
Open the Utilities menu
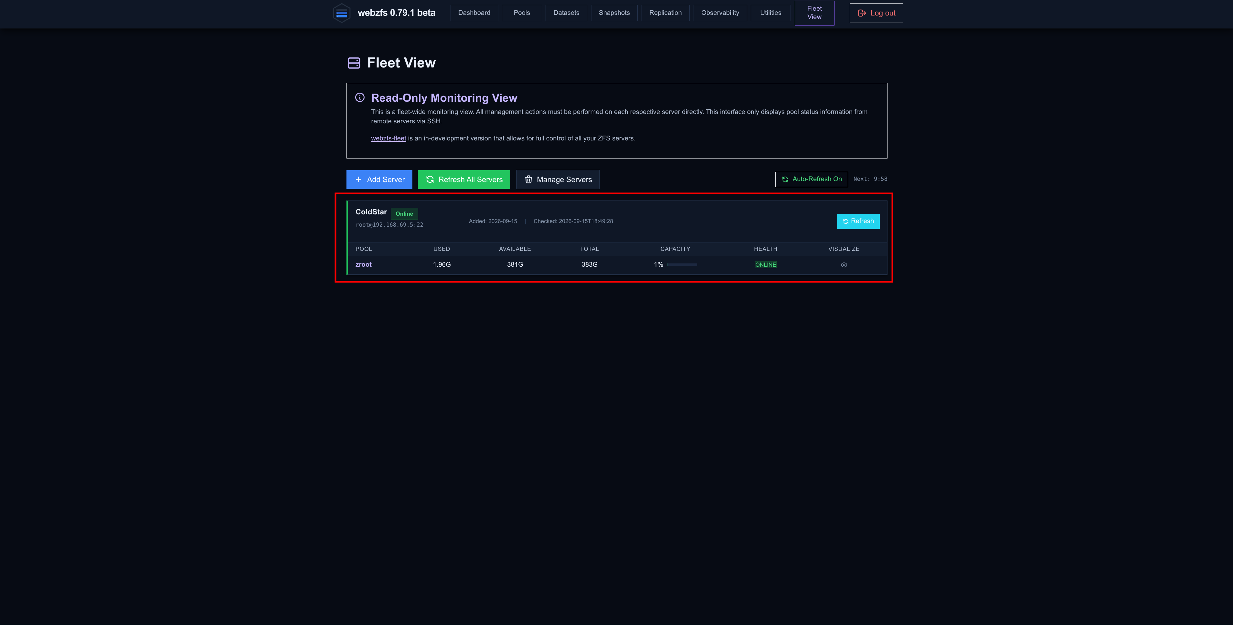[x=771, y=13]
